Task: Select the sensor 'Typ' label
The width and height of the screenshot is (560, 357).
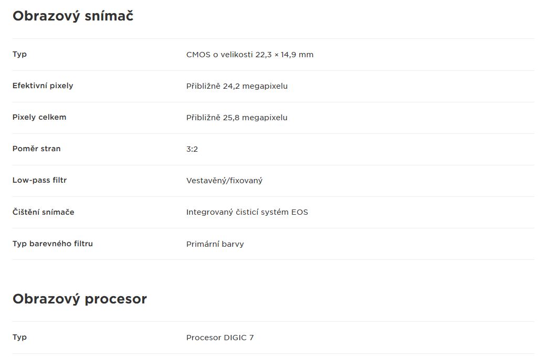Action: [19, 54]
